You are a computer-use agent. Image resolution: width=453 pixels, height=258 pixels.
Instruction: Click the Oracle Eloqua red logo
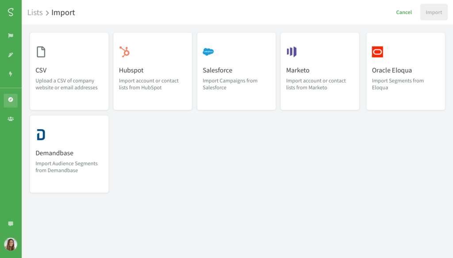tap(378, 52)
